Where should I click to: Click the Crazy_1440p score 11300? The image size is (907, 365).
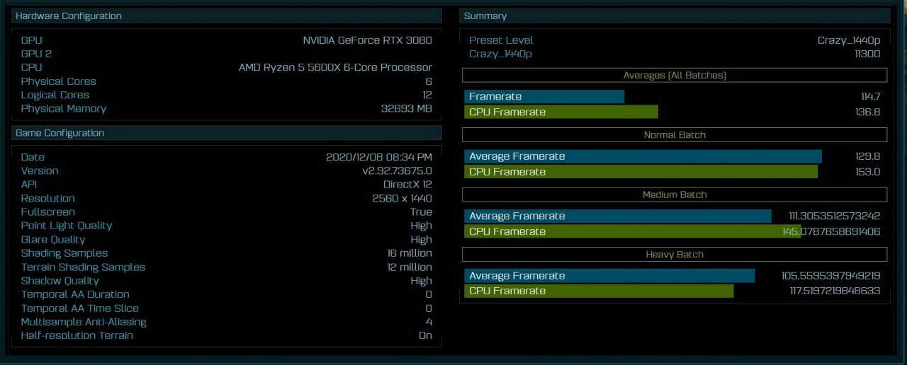(867, 54)
